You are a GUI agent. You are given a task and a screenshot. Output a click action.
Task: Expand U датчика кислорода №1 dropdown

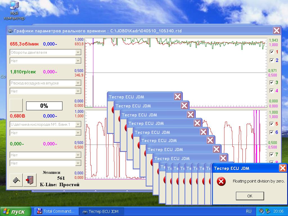[x=78, y=124]
